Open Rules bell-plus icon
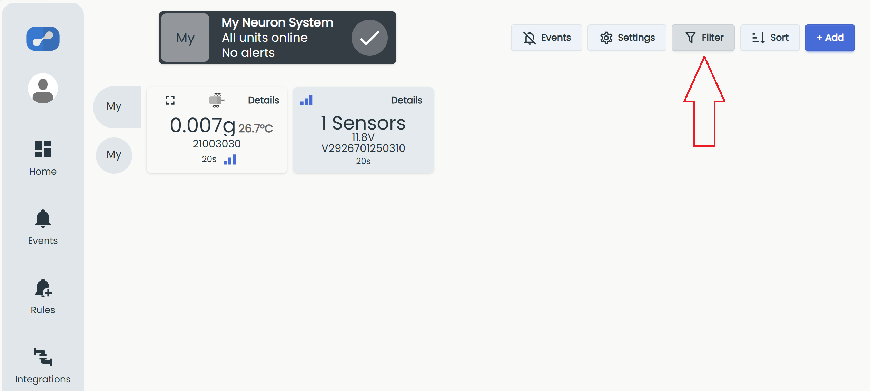The width and height of the screenshot is (870, 391). click(x=43, y=288)
